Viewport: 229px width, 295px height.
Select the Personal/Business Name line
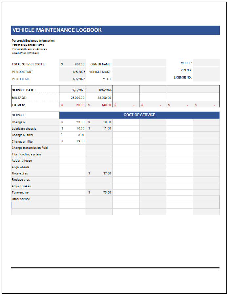[x=28, y=45]
